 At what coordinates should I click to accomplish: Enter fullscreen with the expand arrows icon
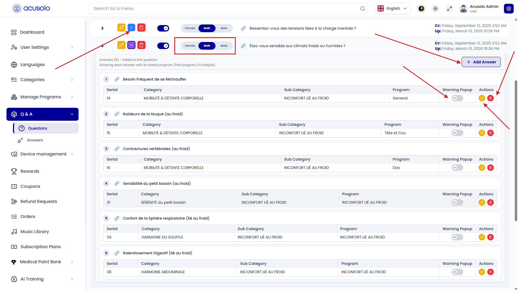tap(449, 9)
